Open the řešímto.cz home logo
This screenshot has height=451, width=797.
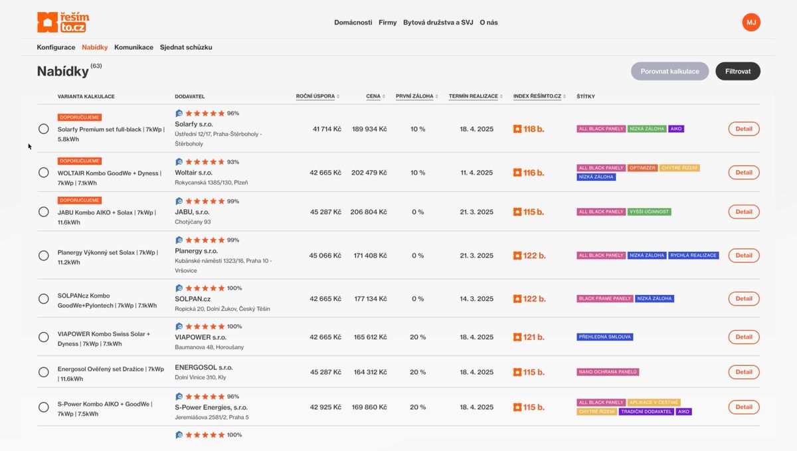click(x=63, y=23)
